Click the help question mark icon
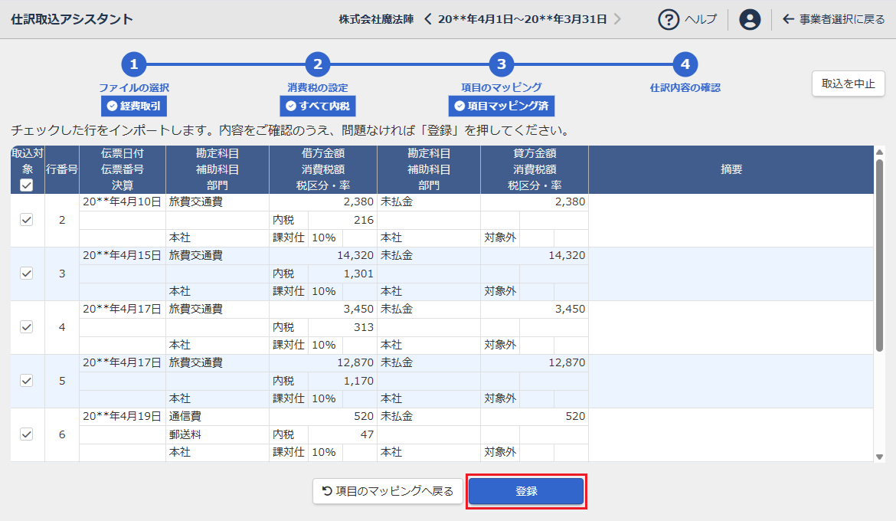The height and width of the screenshot is (521, 896). (669, 19)
